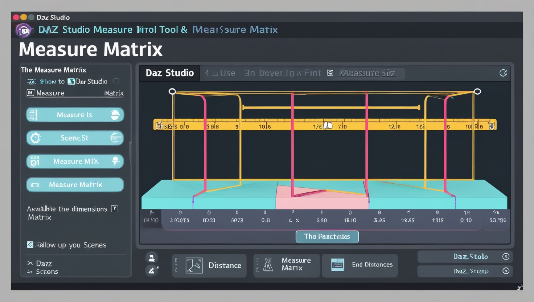Viewport: 534px width, 302px height.
Task: Click the Measure Is button
Action: tap(75, 115)
